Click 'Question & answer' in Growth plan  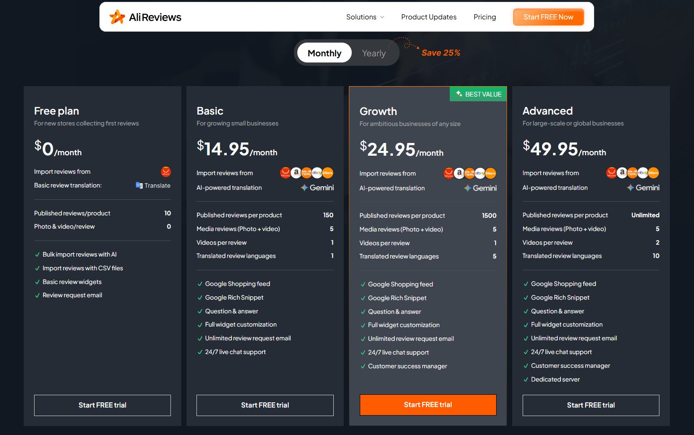click(394, 311)
